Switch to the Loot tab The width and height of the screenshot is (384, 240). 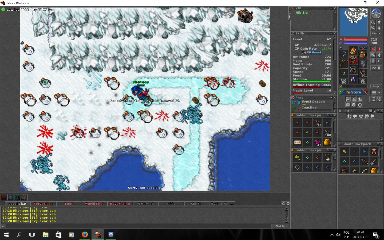[69, 204]
